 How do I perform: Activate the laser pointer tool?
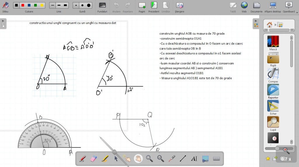tap(172, 159)
